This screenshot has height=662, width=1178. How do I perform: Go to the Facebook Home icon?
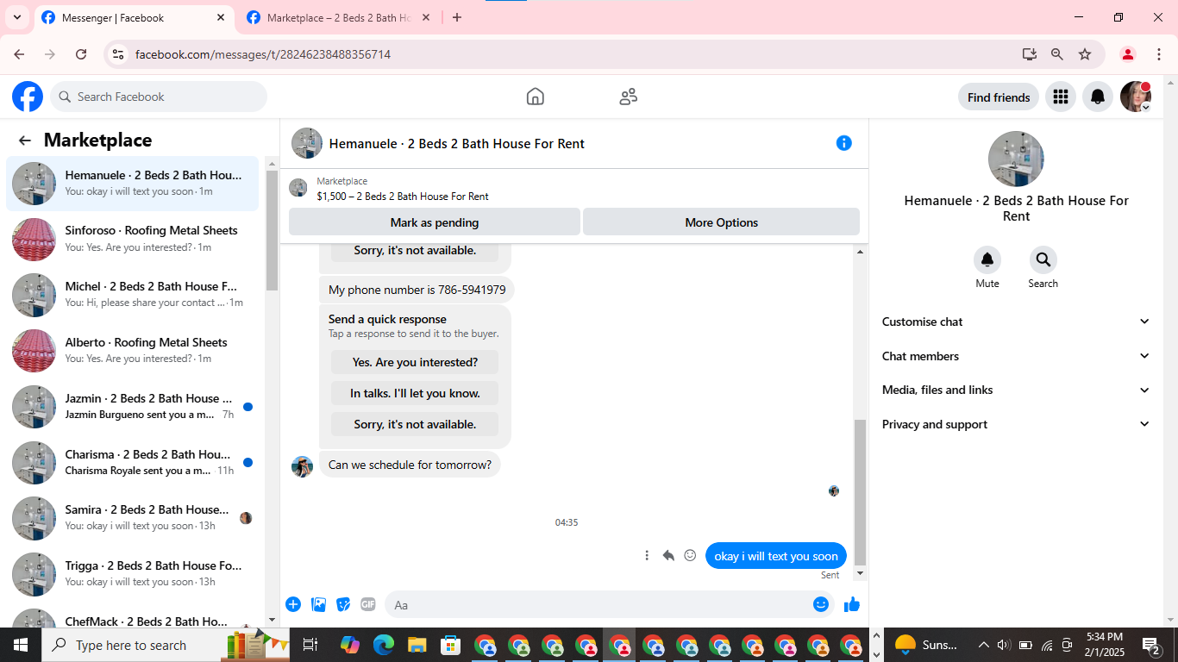click(x=536, y=97)
